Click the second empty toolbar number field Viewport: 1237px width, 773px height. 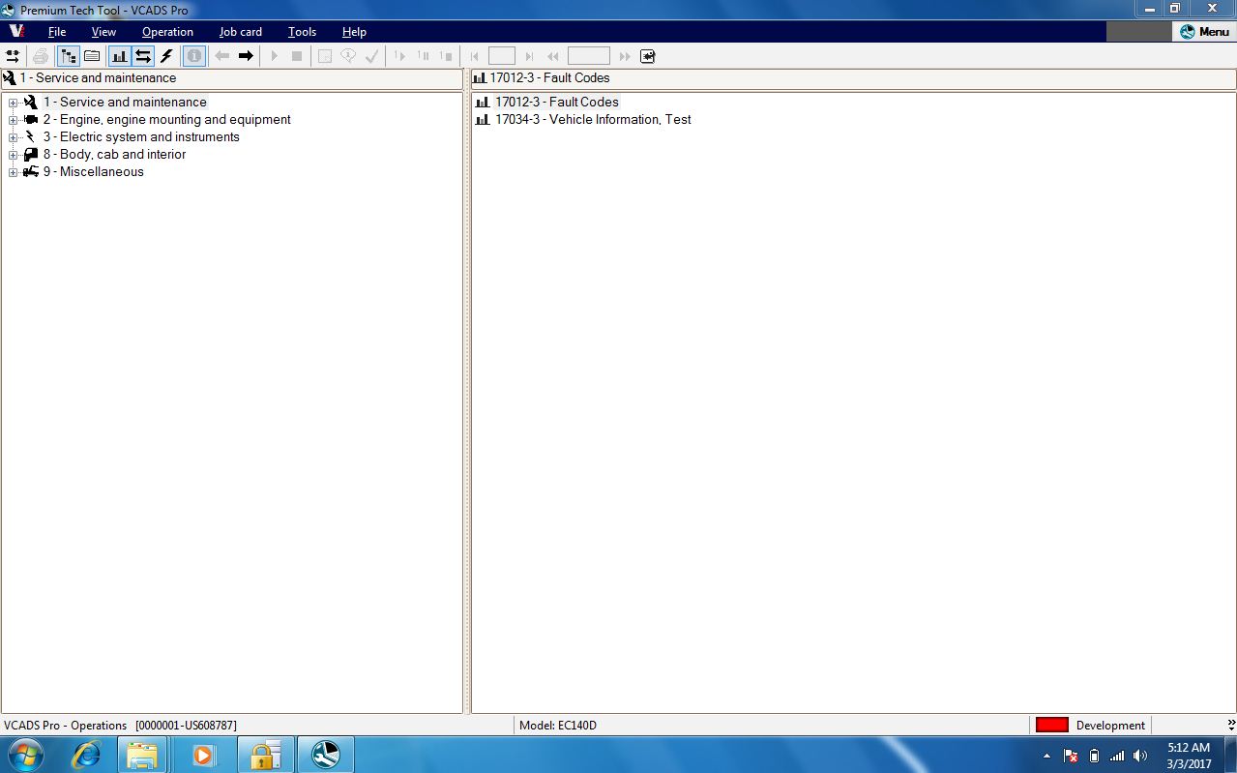click(589, 56)
